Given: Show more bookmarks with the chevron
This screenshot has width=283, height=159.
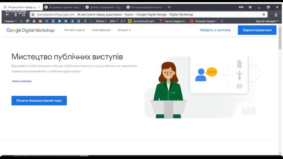Looking at the screenshot, I should pyautogui.click(x=222, y=21).
